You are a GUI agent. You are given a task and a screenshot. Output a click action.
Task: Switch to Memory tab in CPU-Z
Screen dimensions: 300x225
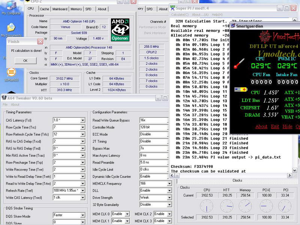tap(76, 9)
